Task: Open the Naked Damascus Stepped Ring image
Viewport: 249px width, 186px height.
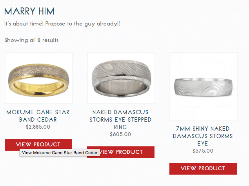Action: (x=121, y=78)
